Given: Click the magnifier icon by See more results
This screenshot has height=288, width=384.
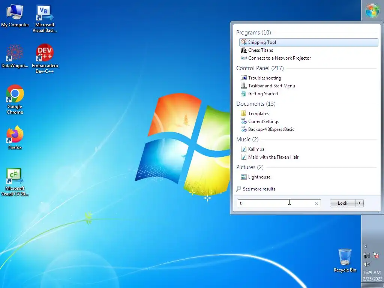Looking at the screenshot, I should tap(238, 189).
